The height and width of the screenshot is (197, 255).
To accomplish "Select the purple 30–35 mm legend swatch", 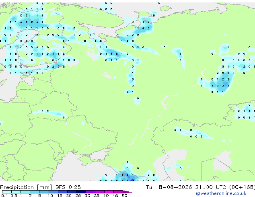I will [x=90, y=192].
